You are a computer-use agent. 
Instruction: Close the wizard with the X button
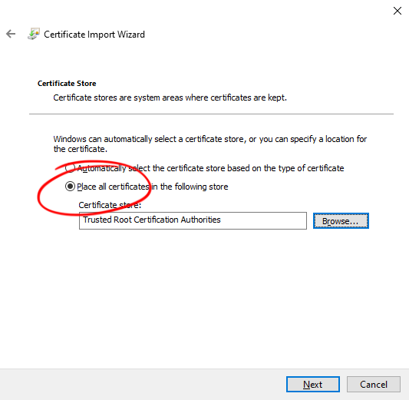pos(397,11)
